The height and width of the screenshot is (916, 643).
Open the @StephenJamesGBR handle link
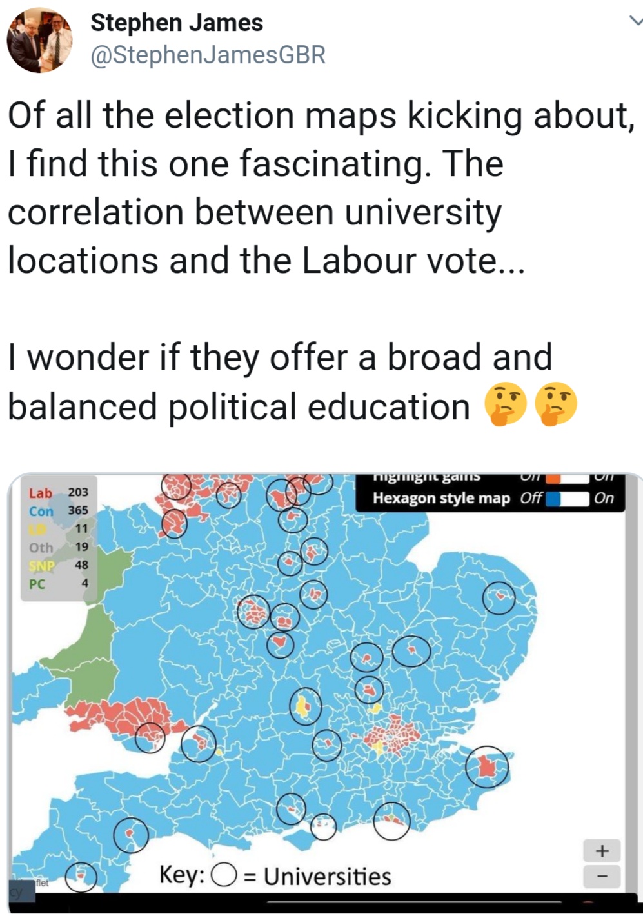pos(208,55)
